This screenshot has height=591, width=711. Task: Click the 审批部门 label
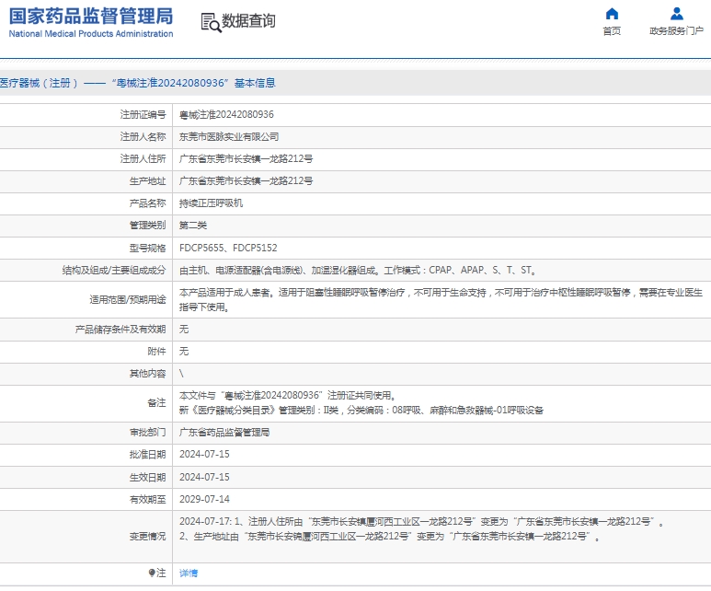tap(147, 432)
